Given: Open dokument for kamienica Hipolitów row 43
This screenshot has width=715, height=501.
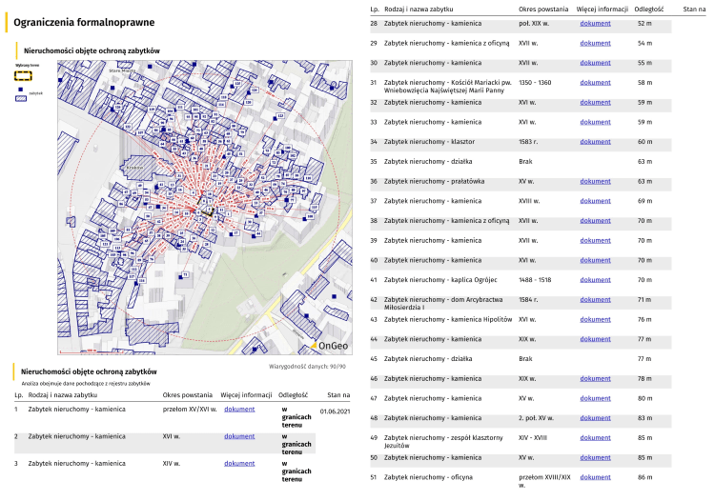Looking at the screenshot, I should point(595,319).
